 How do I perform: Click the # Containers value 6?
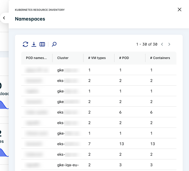151,112
